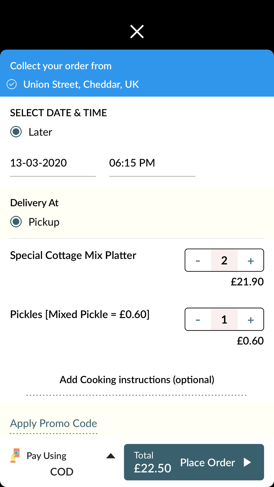The width and height of the screenshot is (274, 487).
Task: Open the date field showing 13-03-2020
Action: (53, 163)
